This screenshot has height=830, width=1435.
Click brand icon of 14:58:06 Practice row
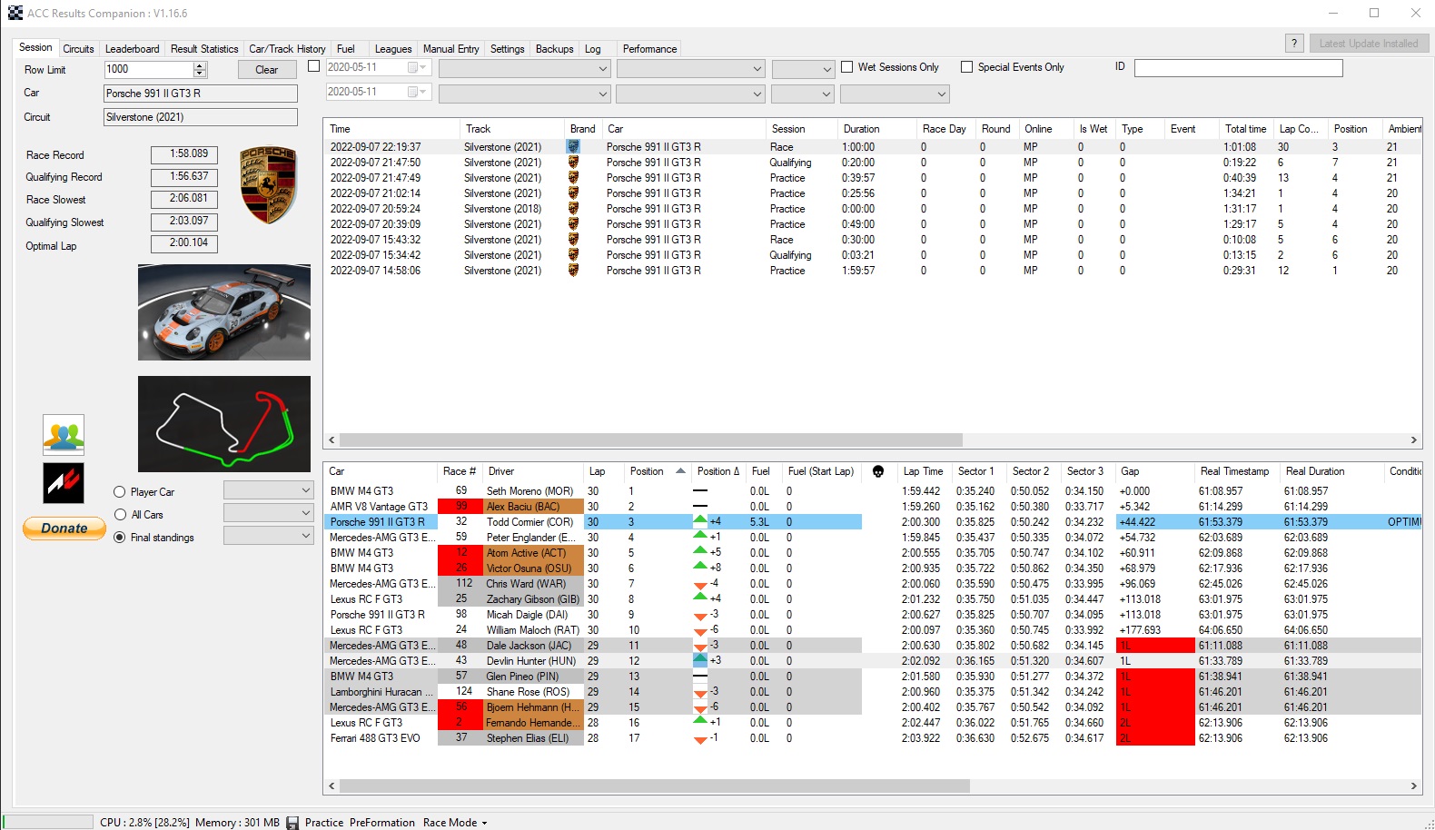[573, 270]
